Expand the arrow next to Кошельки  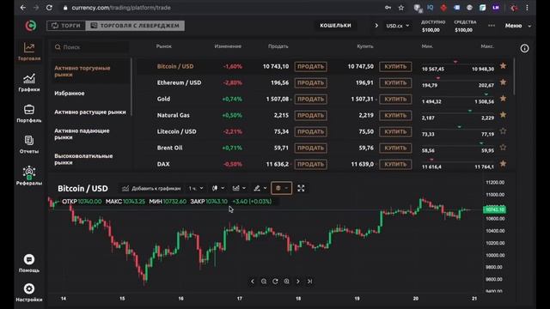[x=376, y=26]
